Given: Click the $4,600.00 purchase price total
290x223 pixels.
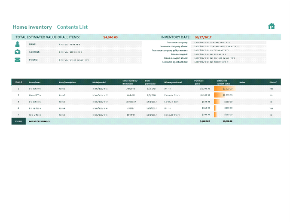Looking at the screenshot, I should click(x=205, y=121).
